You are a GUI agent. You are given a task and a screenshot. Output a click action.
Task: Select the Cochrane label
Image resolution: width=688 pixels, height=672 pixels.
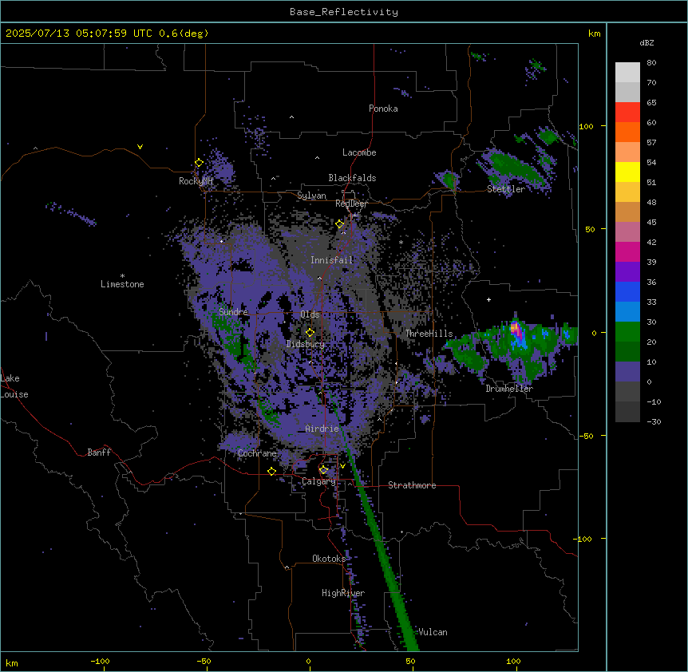[x=257, y=453]
